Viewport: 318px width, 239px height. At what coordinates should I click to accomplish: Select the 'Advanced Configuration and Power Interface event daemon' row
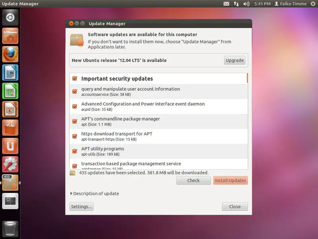(x=158, y=106)
